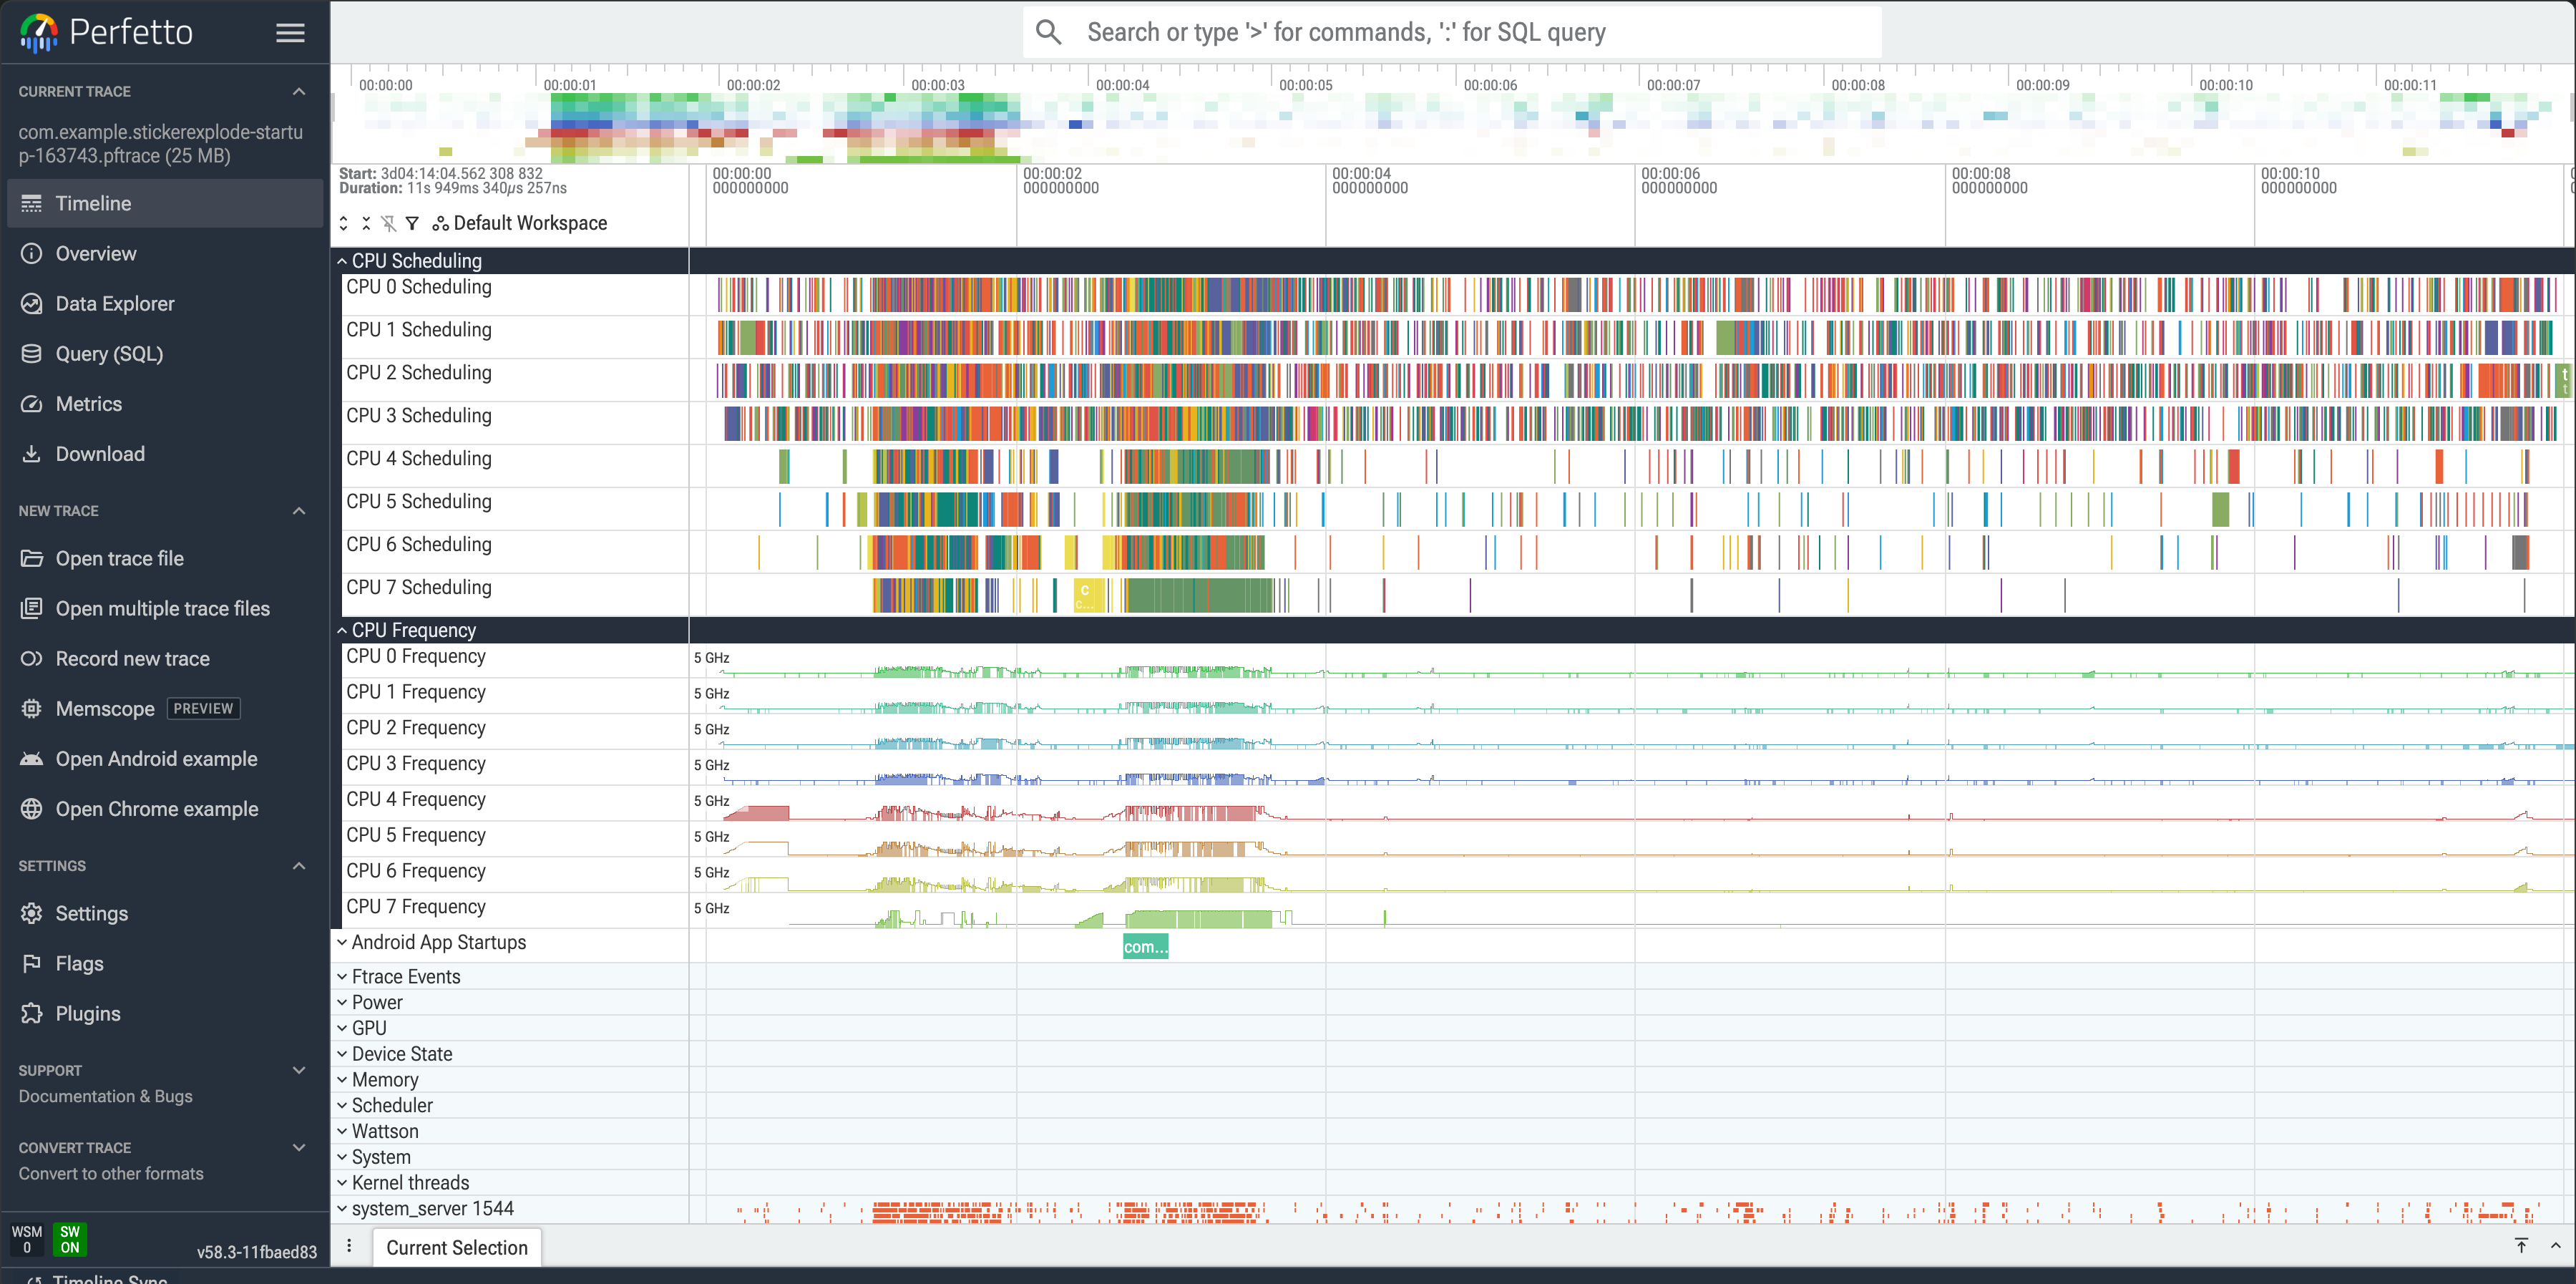Click the Android robot icon
The image size is (2576, 1284).
(x=32, y=758)
